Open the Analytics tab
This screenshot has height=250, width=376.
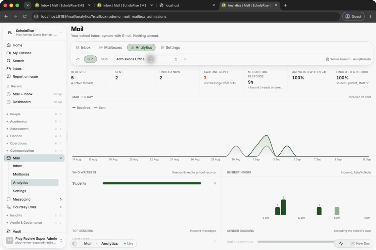(x=141, y=48)
